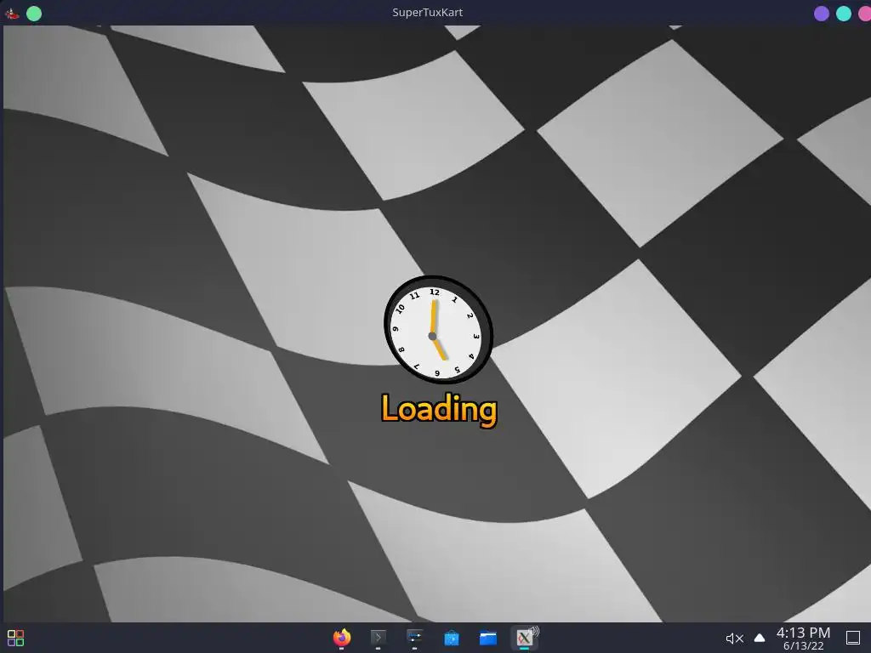Launch Firefox from the taskbar

(x=342, y=638)
